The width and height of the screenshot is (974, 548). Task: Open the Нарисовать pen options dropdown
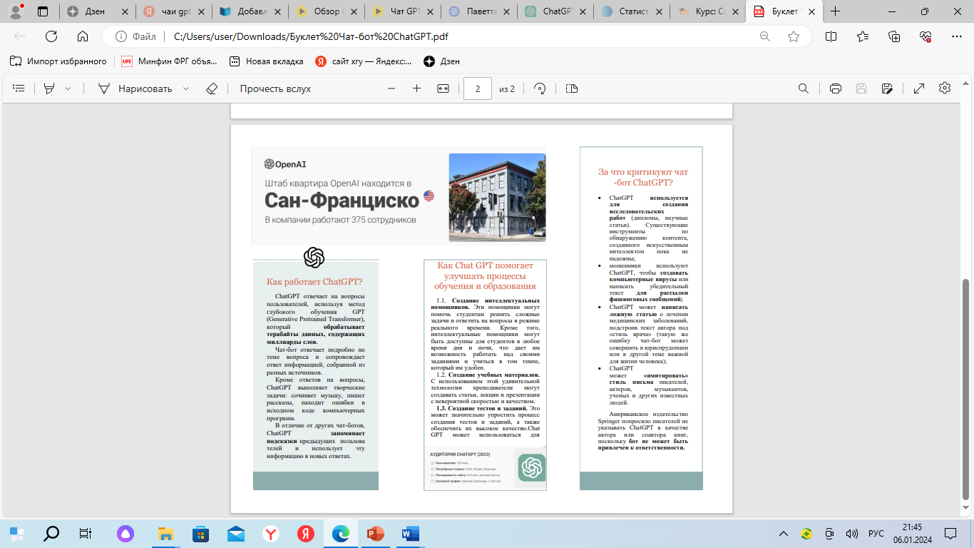[x=186, y=88]
